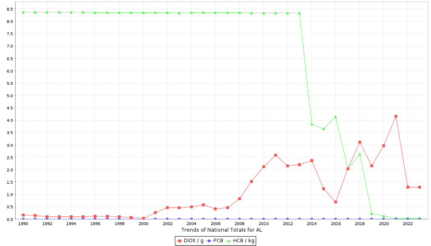
Task: Click the HCB triangle marker at 2016
Action: coord(335,116)
